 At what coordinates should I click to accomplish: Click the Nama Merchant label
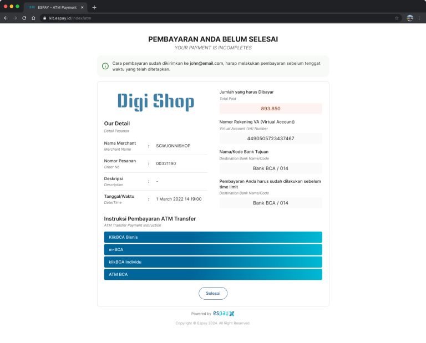pos(120,143)
